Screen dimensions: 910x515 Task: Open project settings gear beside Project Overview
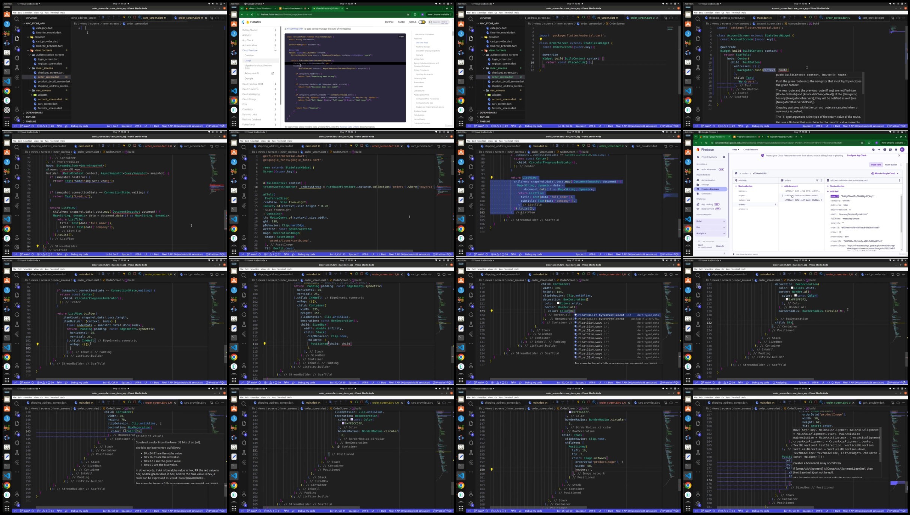point(724,157)
